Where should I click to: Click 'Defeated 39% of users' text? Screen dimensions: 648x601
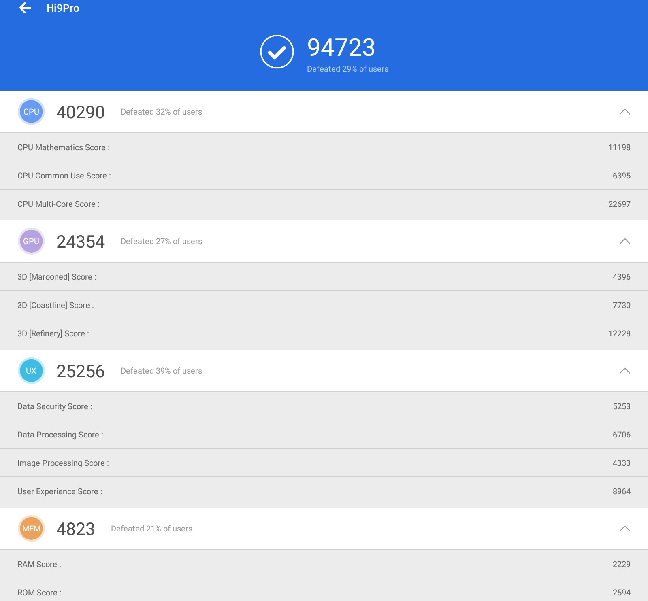click(161, 371)
